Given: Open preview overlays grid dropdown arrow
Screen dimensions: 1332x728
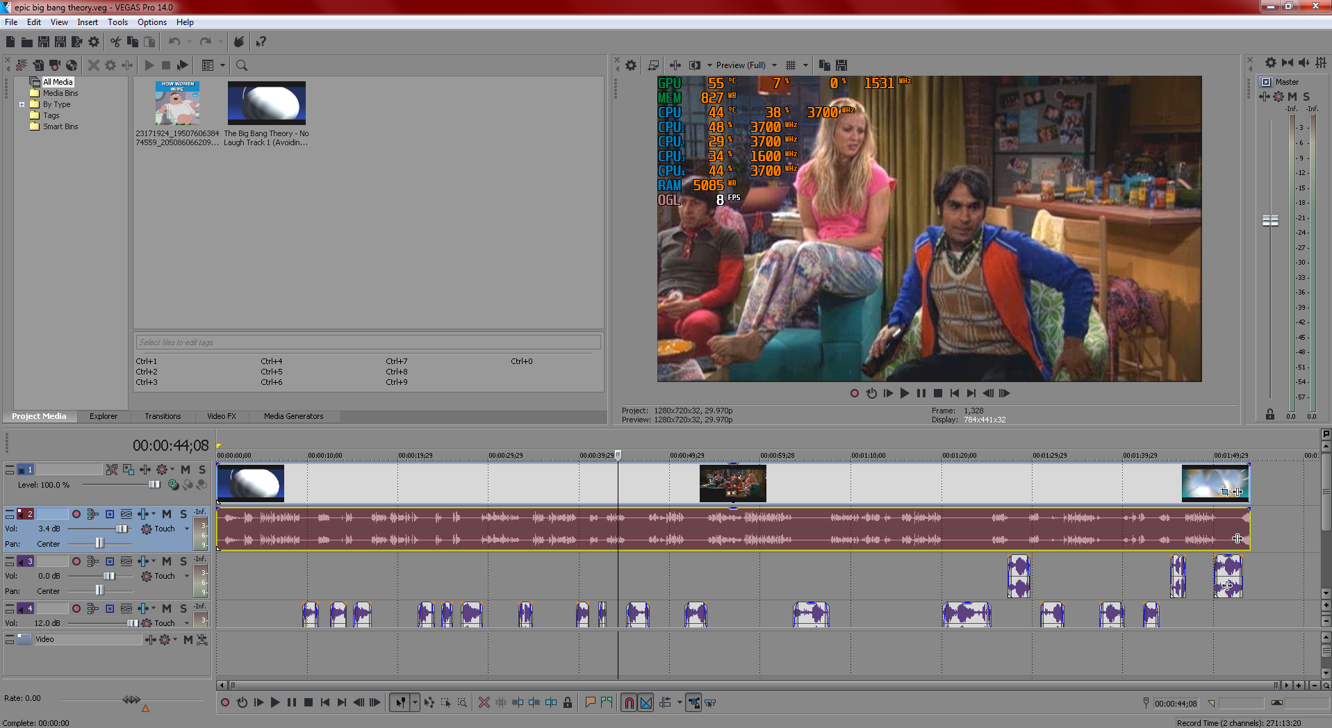Looking at the screenshot, I should 806,65.
